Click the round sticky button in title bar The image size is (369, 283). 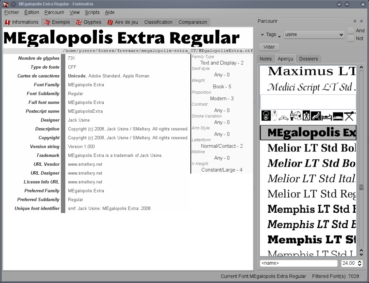[14, 4]
